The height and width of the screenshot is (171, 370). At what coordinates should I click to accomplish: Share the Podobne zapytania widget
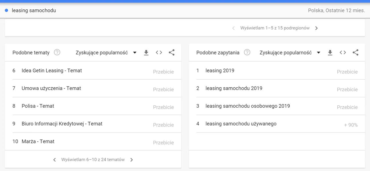pyautogui.click(x=355, y=53)
